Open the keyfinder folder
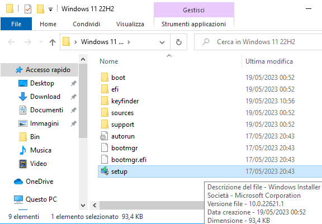 click(x=125, y=101)
